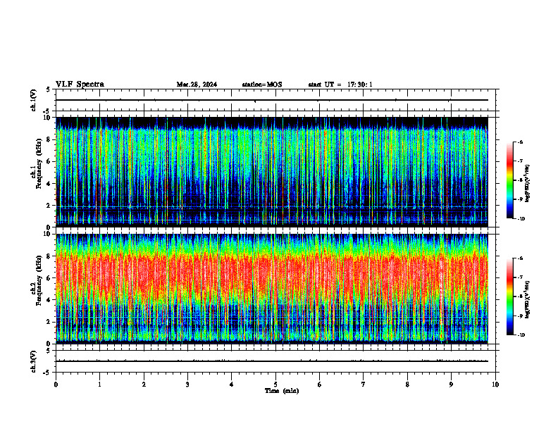Click time axis tick label "3"
The width and height of the screenshot is (558, 431).
[187, 385]
